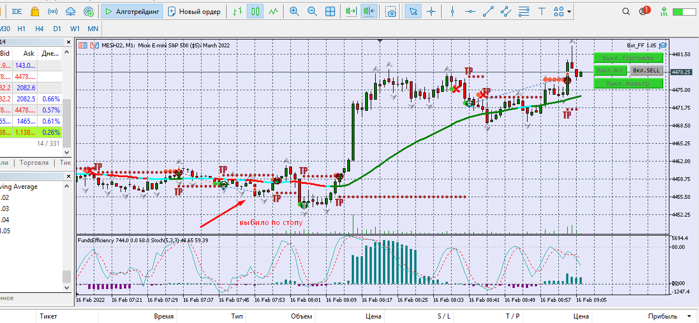Image resolution: width=699 pixels, height=323 pixels.
Task: Click the Выкл.Фильтр button
Action: 628,84
